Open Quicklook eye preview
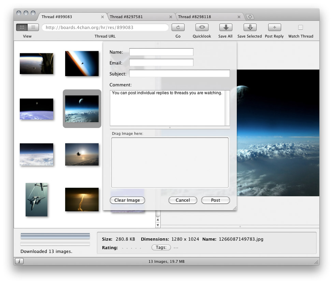 202,27
